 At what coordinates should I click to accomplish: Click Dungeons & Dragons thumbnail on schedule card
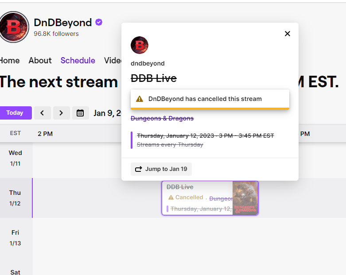(x=245, y=198)
